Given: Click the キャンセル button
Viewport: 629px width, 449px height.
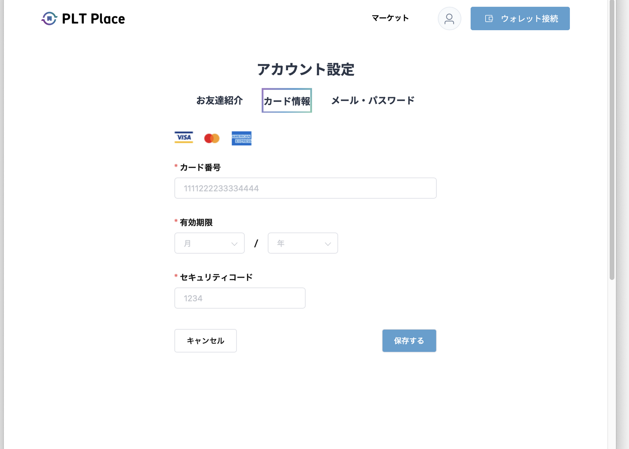Looking at the screenshot, I should click(x=205, y=341).
